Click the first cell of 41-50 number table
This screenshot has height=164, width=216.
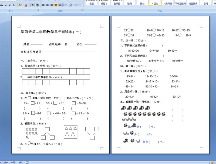click(x=25, y=72)
